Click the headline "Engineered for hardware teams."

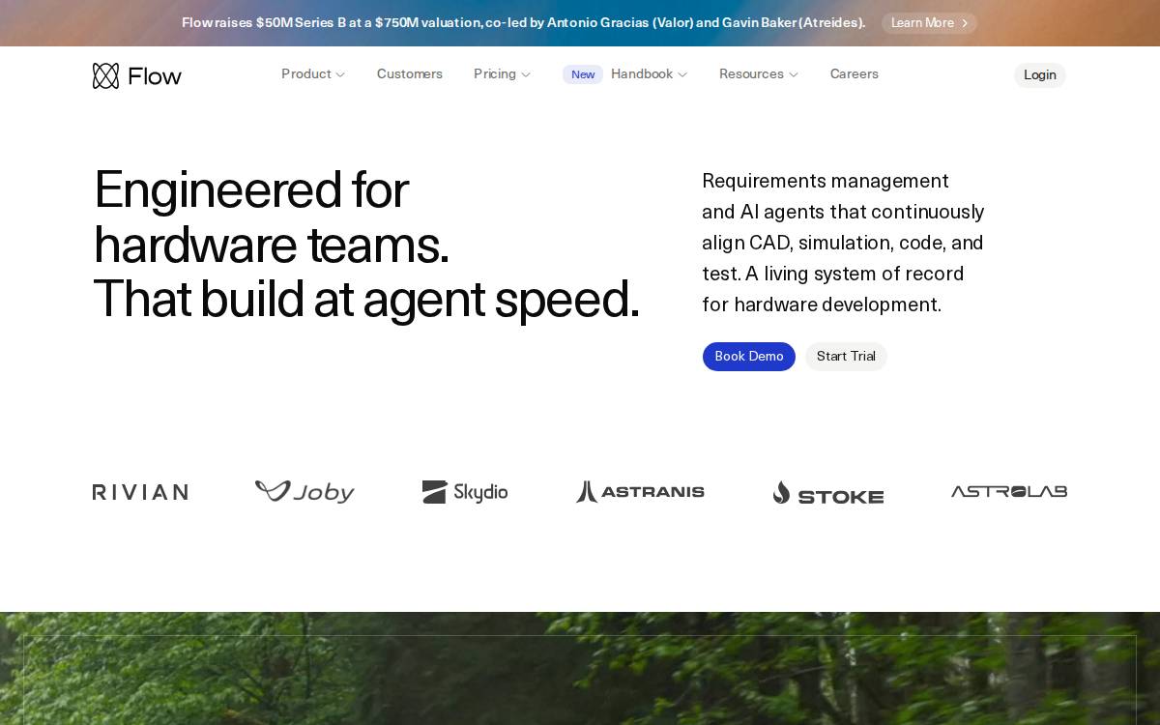click(x=272, y=217)
